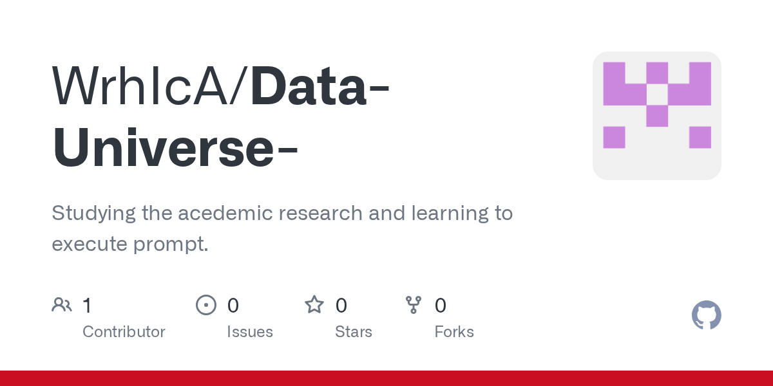
Task: Click the red language bar at bottom
Action: (x=386, y=378)
